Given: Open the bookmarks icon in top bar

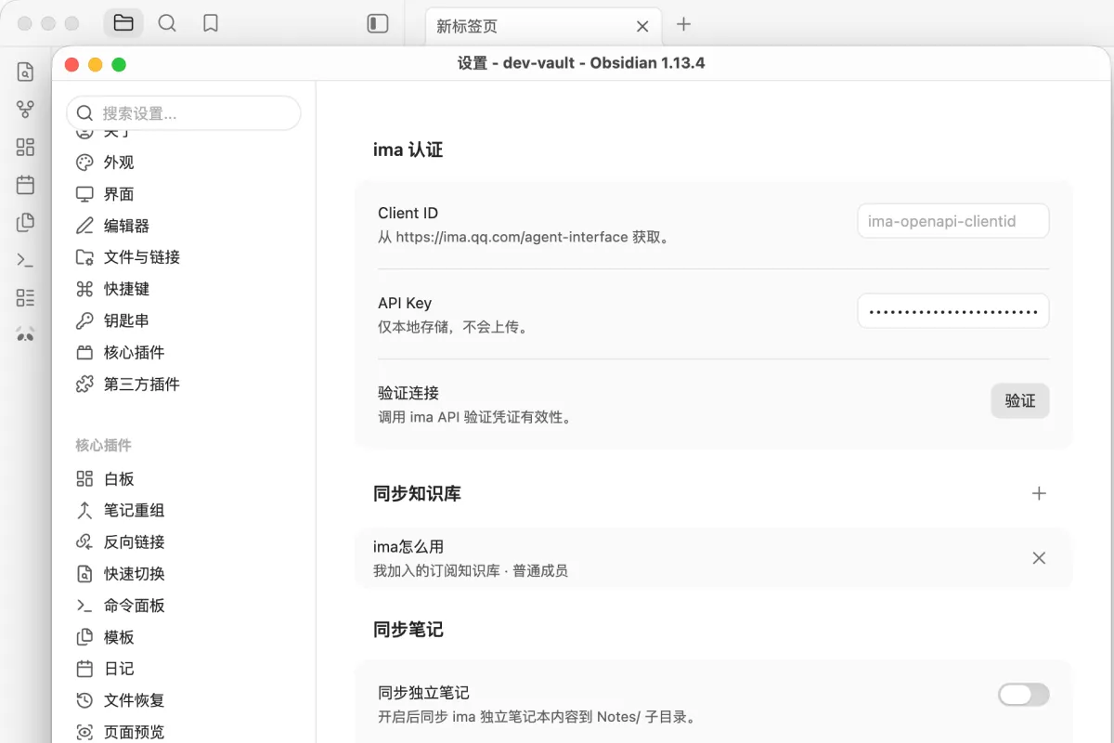Looking at the screenshot, I should [211, 23].
